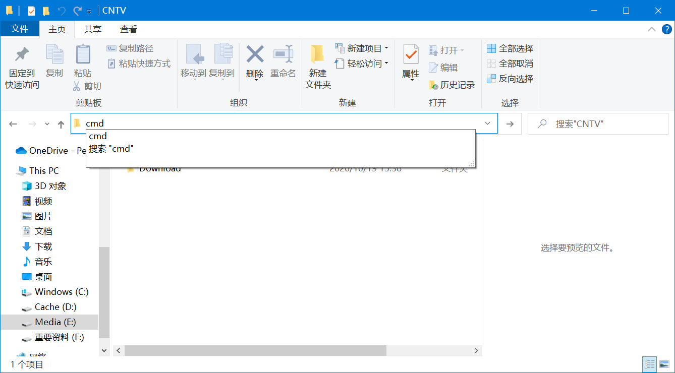Open the help question mark icon
Viewport: 675px width, 373px height.
click(666, 29)
